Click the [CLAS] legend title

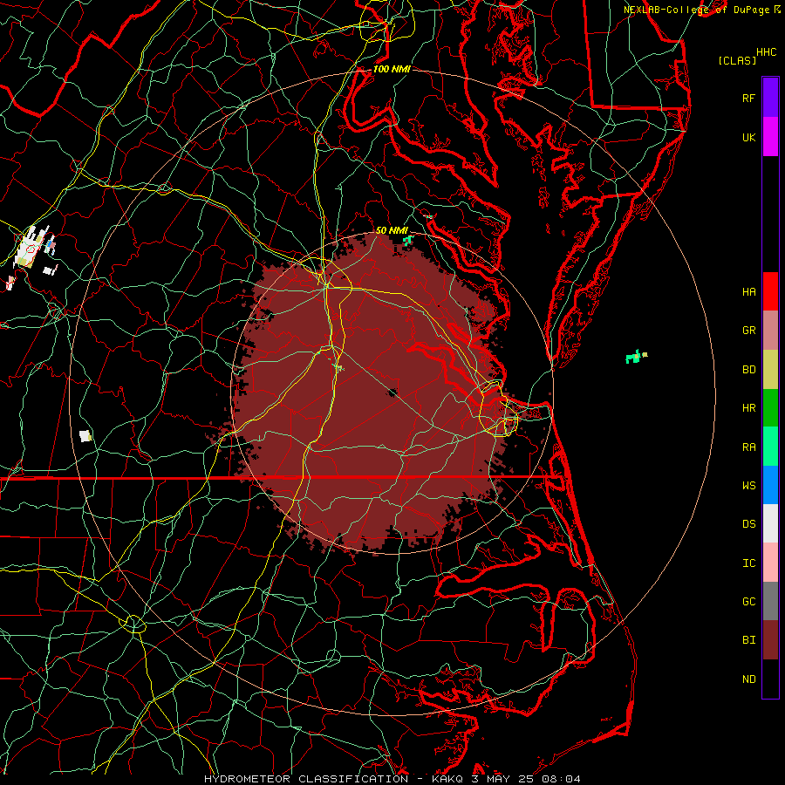[x=737, y=60]
